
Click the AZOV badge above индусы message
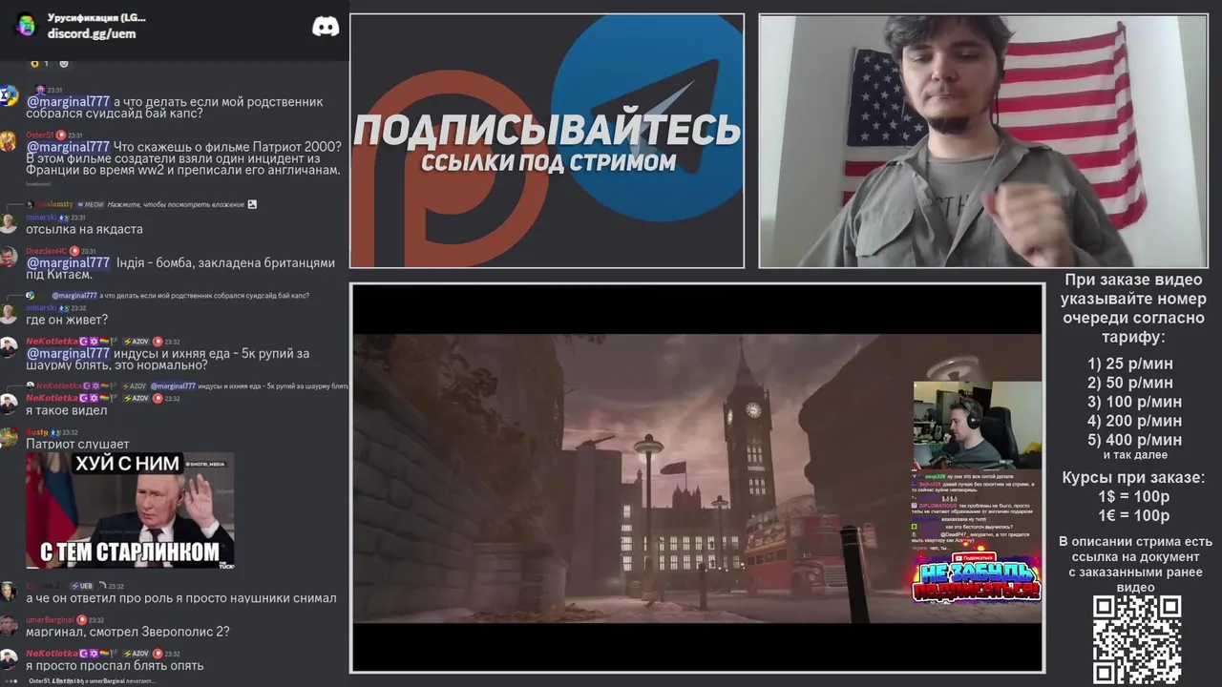pos(136,342)
